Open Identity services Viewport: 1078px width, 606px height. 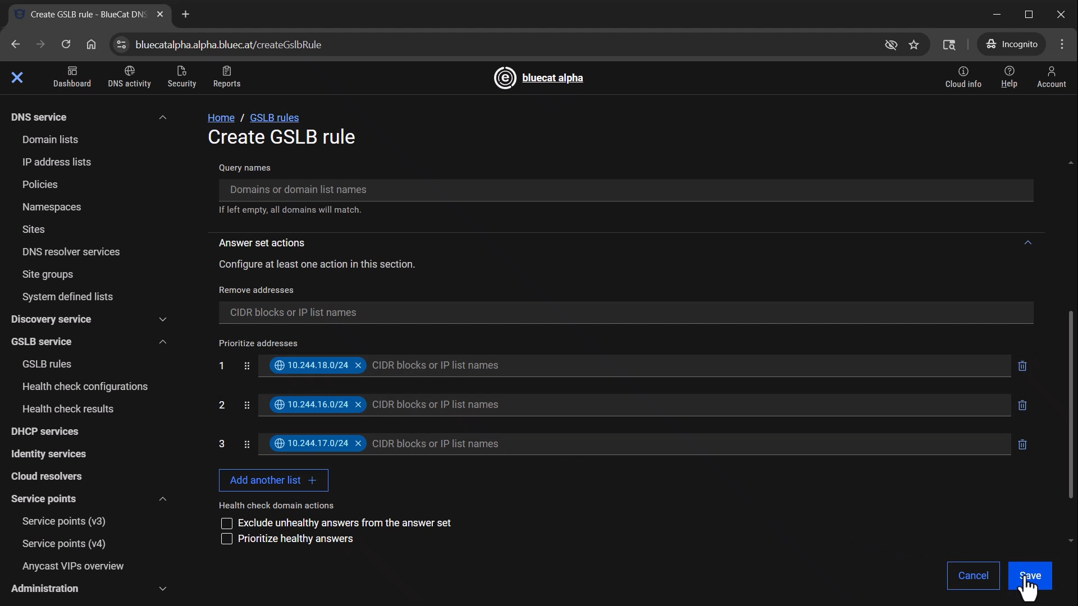[48, 454]
